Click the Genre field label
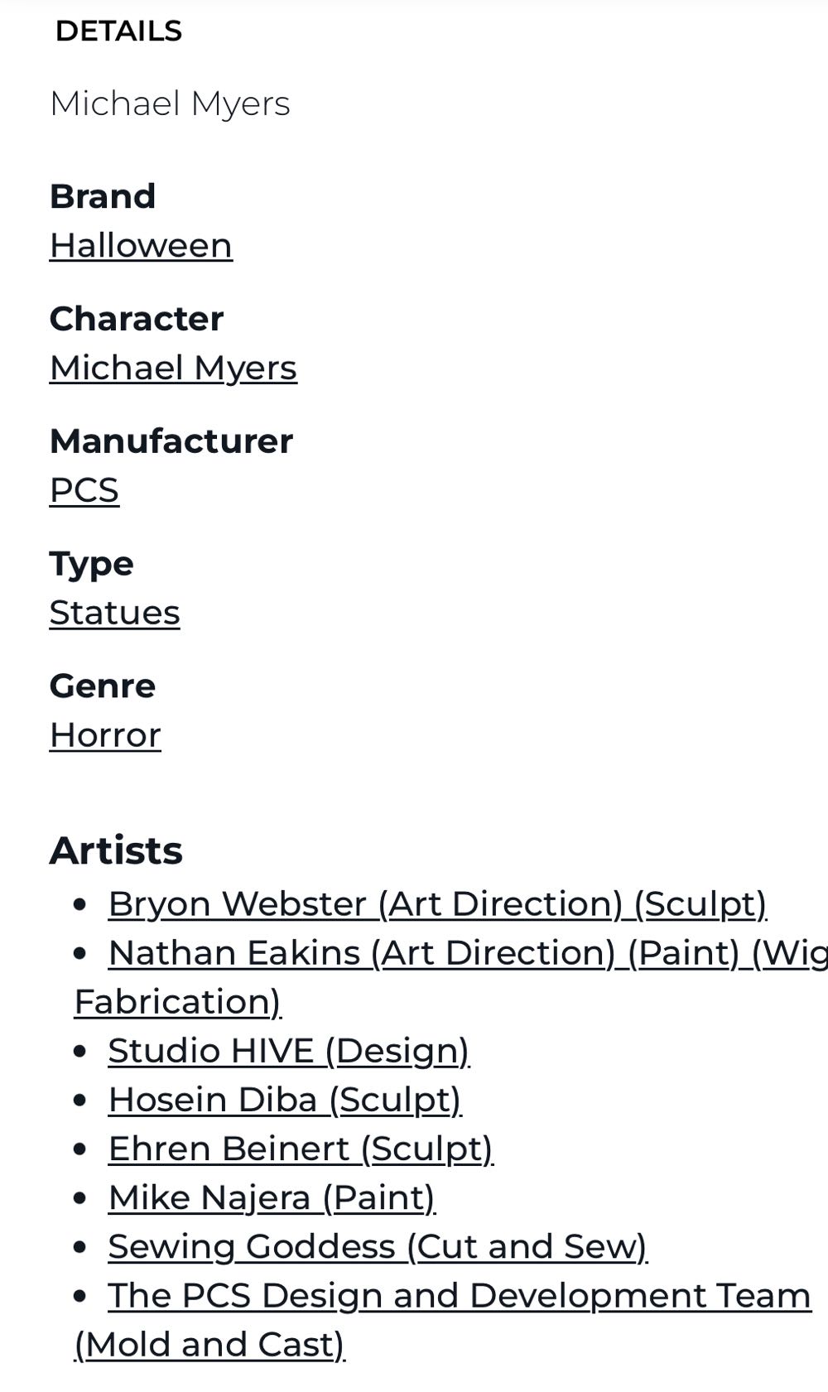The image size is (828, 1392). click(103, 686)
